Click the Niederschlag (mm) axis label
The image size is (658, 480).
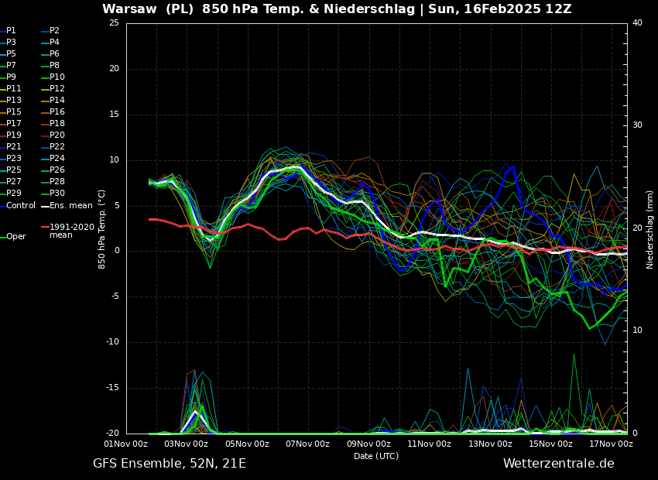pos(650,229)
